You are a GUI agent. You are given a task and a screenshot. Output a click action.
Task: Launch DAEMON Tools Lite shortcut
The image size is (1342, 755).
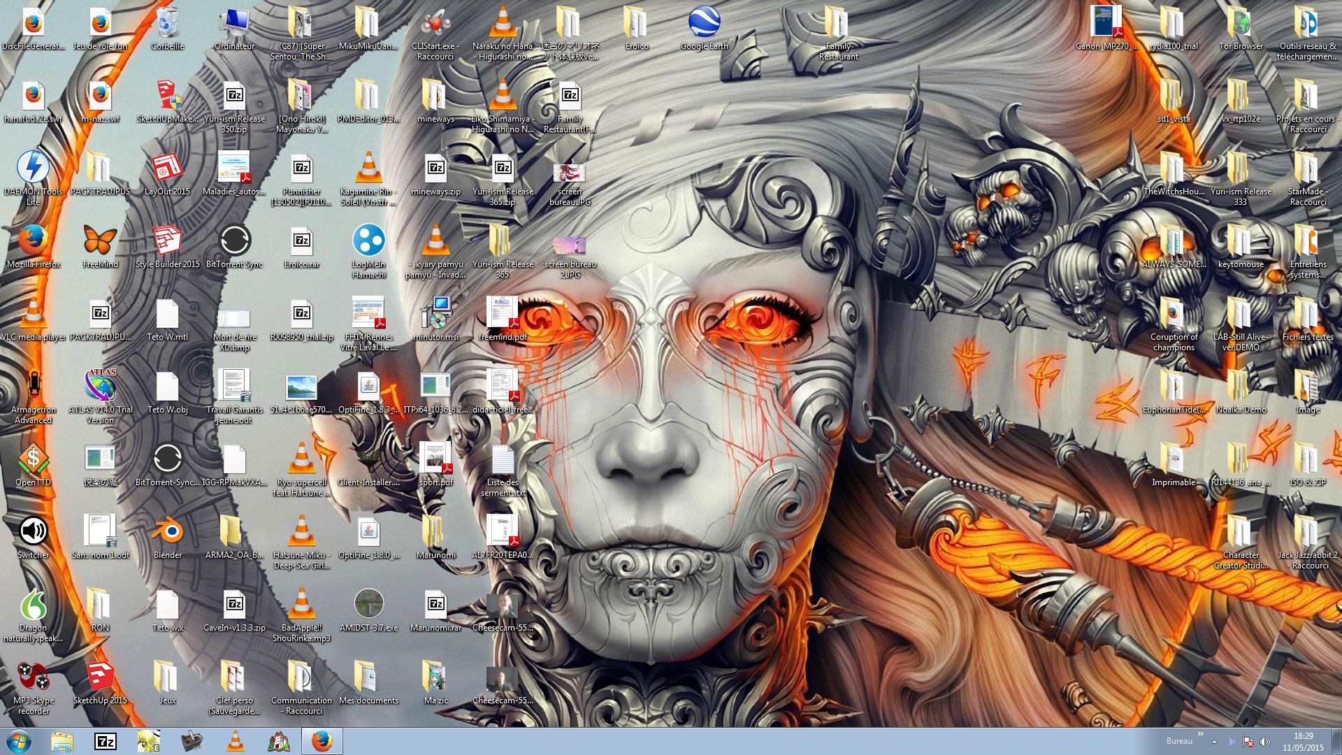pyautogui.click(x=33, y=178)
